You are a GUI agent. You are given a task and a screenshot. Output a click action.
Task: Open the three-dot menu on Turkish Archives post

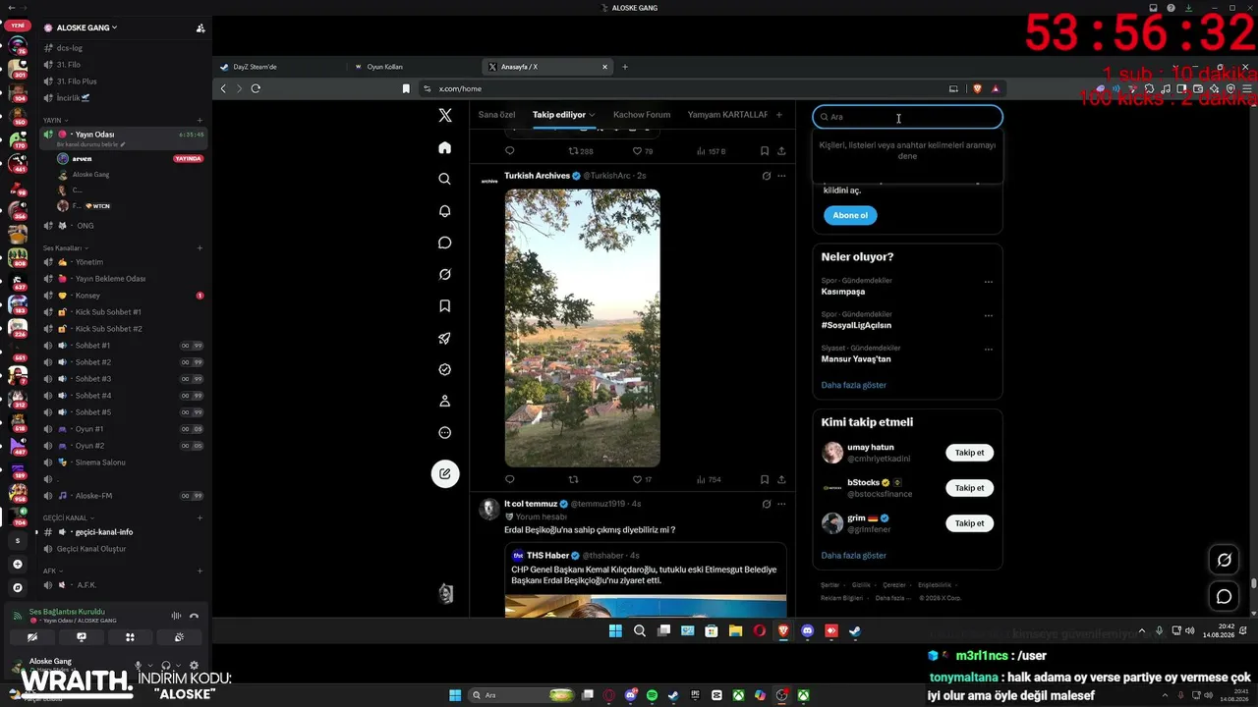781,176
